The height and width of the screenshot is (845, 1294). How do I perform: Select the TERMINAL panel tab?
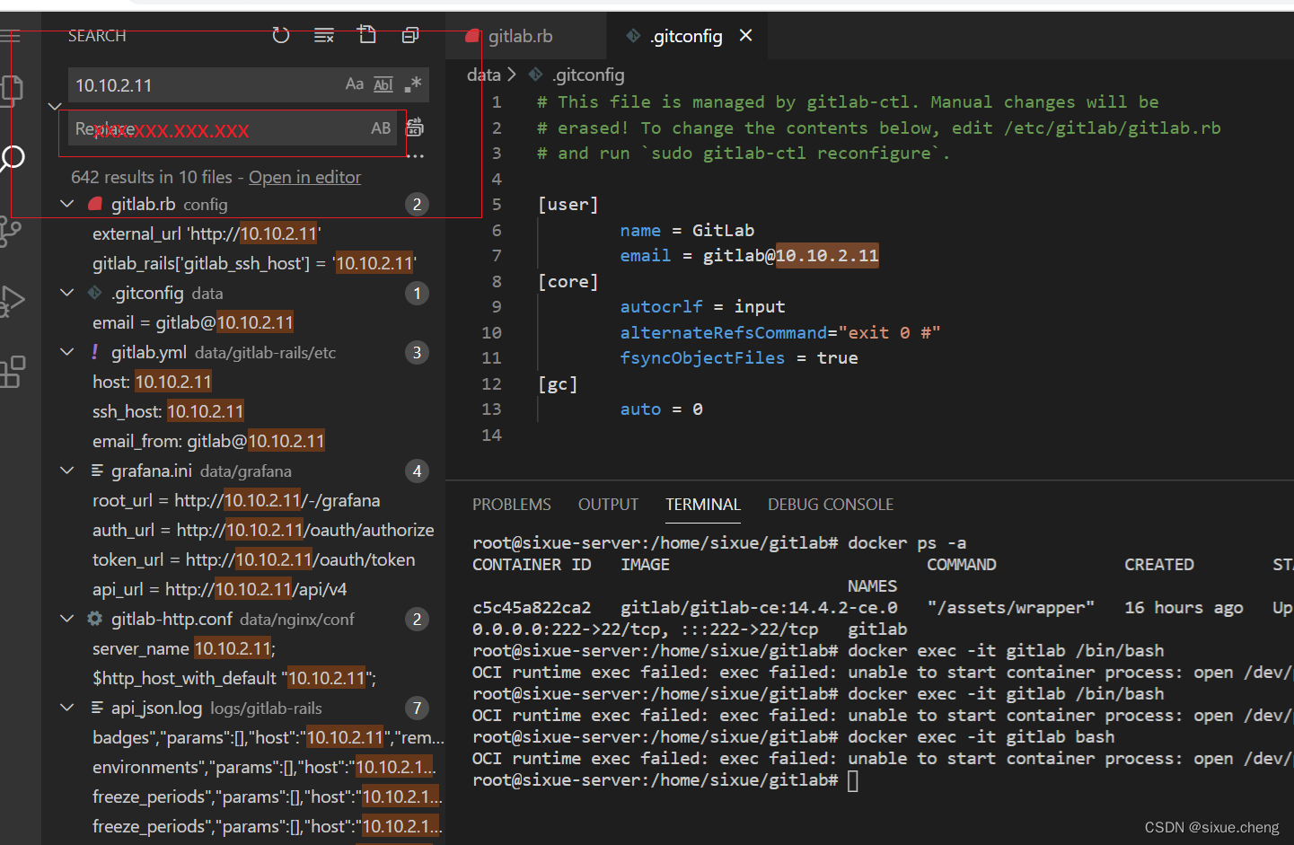(703, 505)
